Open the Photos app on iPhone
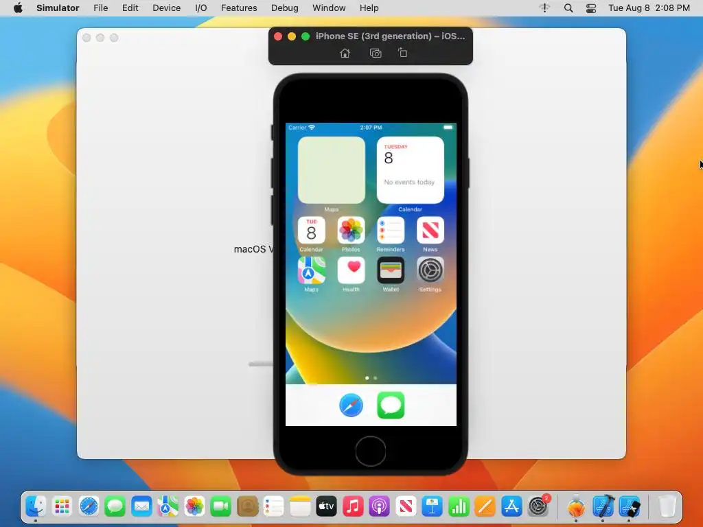 point(351,231)
